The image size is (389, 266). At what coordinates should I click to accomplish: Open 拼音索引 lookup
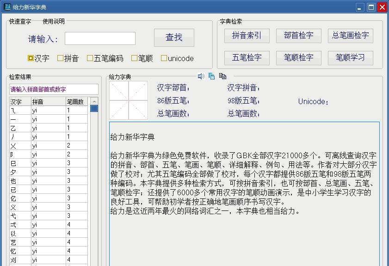pyautogui.click(x=247, y=36)
